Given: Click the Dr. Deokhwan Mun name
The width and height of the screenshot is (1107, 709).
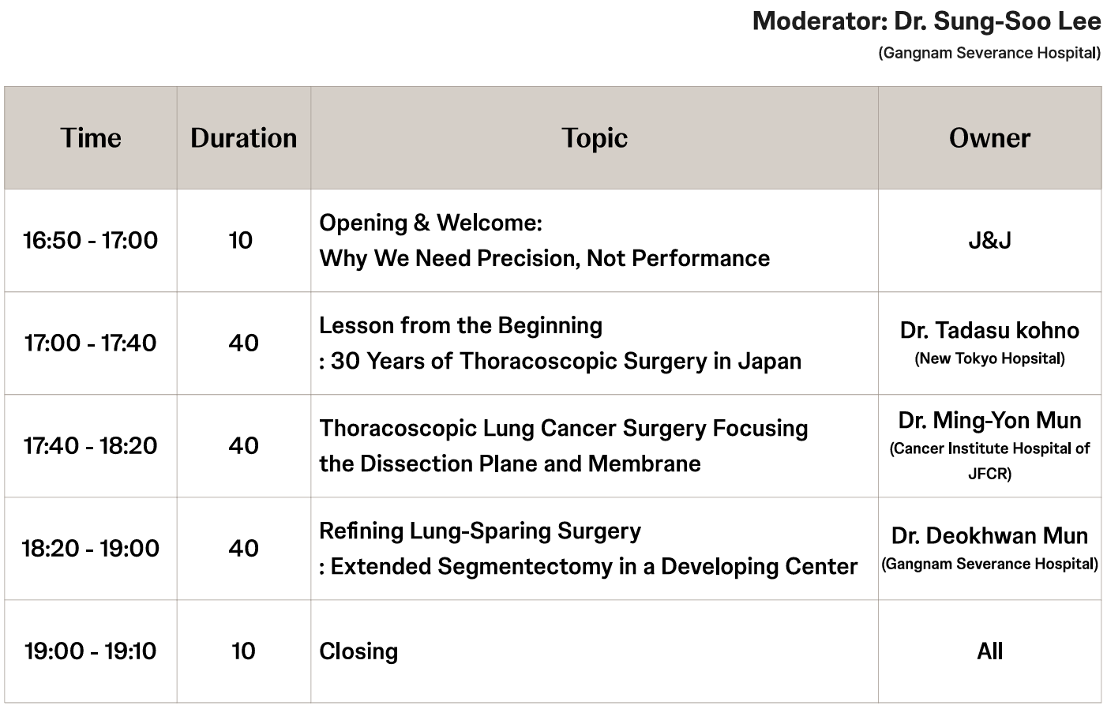Looking at the screenshot, I should pyautogui.click(x=989, y=535).
